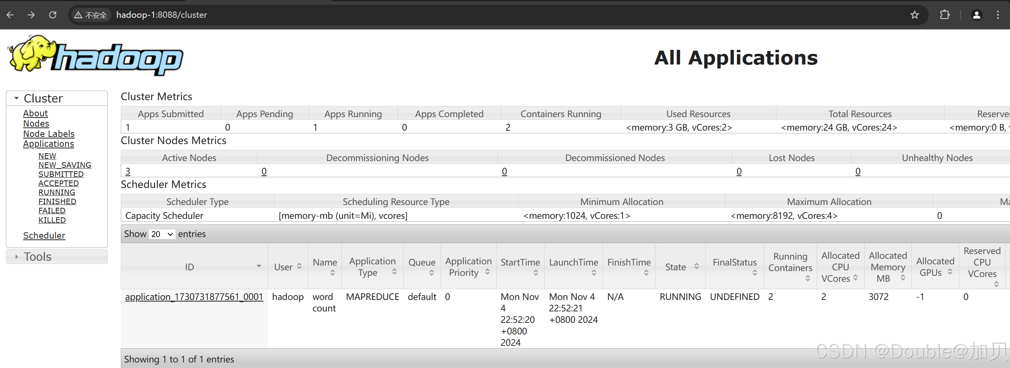The image size is (1010, 368).
Task: Click the Hadoop elephant logo
Action: click(x=95, y=55)
